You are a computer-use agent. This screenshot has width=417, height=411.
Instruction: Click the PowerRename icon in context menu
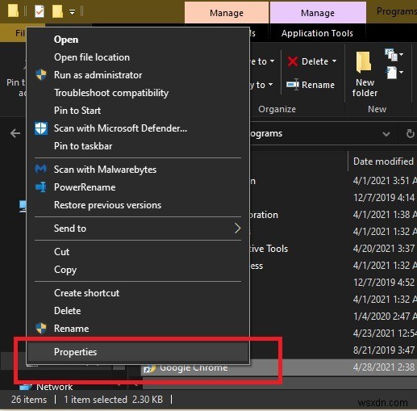41,187
